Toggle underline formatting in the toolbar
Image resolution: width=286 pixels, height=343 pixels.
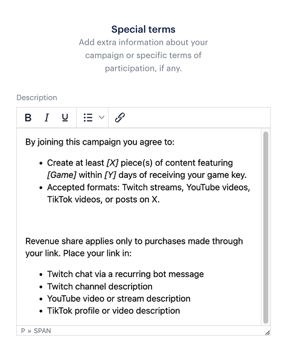(x=65, y=118)
